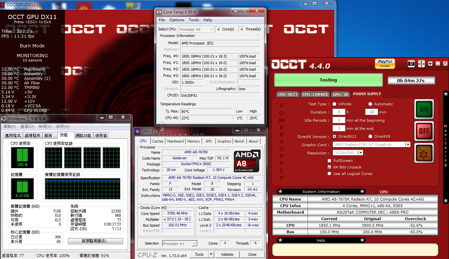Viewport: 449px width, 259px height.
Task: Enable the FullScreen checkbox
Action: click(x=329, y=161)
